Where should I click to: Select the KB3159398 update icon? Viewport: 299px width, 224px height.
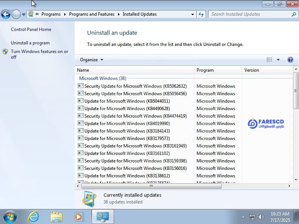click(x=81, y=161)
